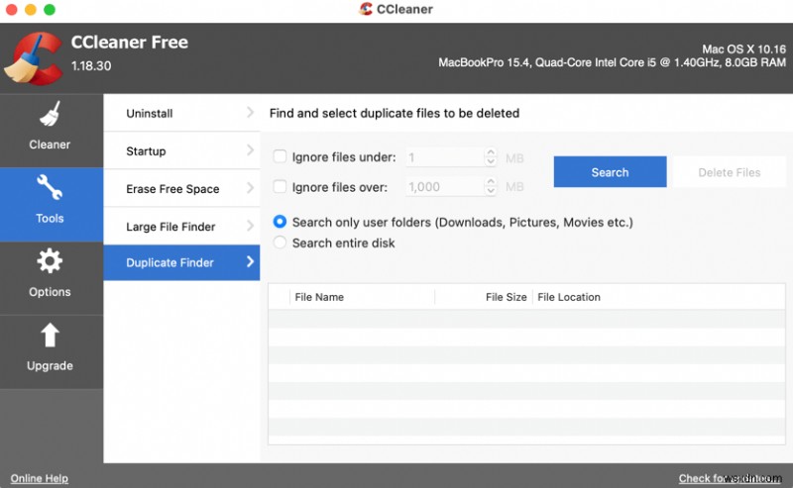
Task: Expand the Startup chevron arrow
Action: (x=250, y=150)
